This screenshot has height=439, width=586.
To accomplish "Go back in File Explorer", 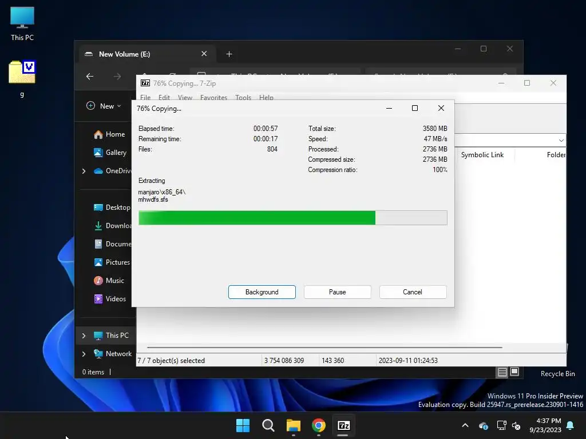I will (x=90, y=77).
